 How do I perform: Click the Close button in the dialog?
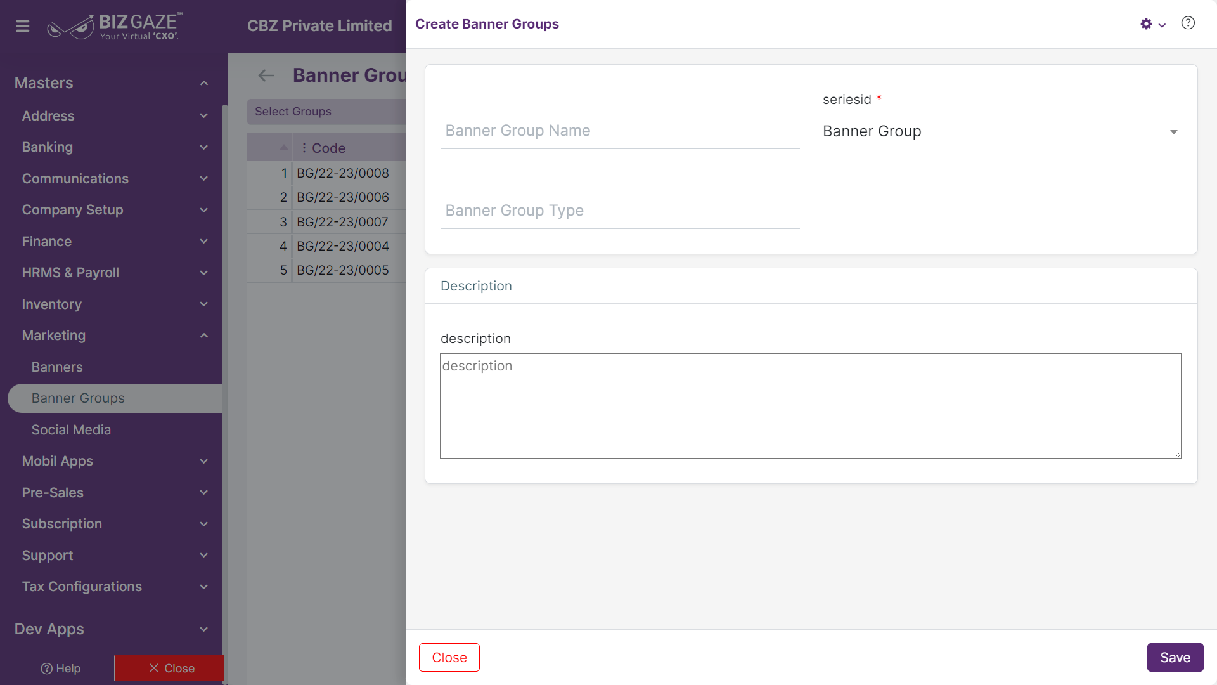pyautogui.click(x=449, y=658)
